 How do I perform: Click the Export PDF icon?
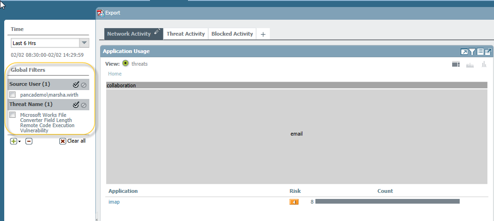tap(101, 13)
